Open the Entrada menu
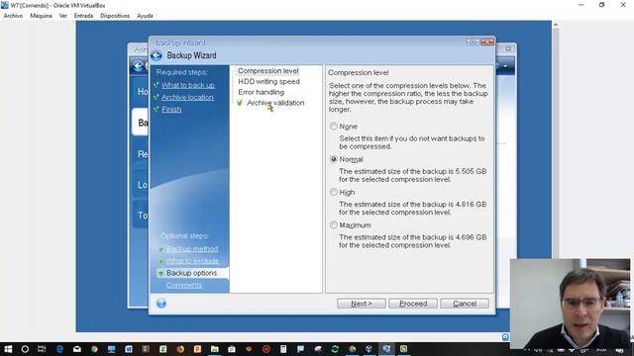This screenshot has width=634, height=356. click(x=83, y=16)
